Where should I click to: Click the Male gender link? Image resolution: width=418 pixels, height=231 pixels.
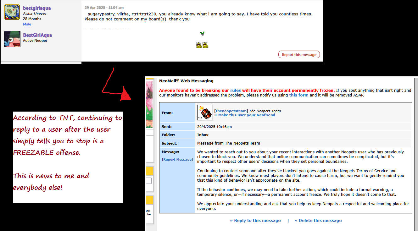coord(27,24)
